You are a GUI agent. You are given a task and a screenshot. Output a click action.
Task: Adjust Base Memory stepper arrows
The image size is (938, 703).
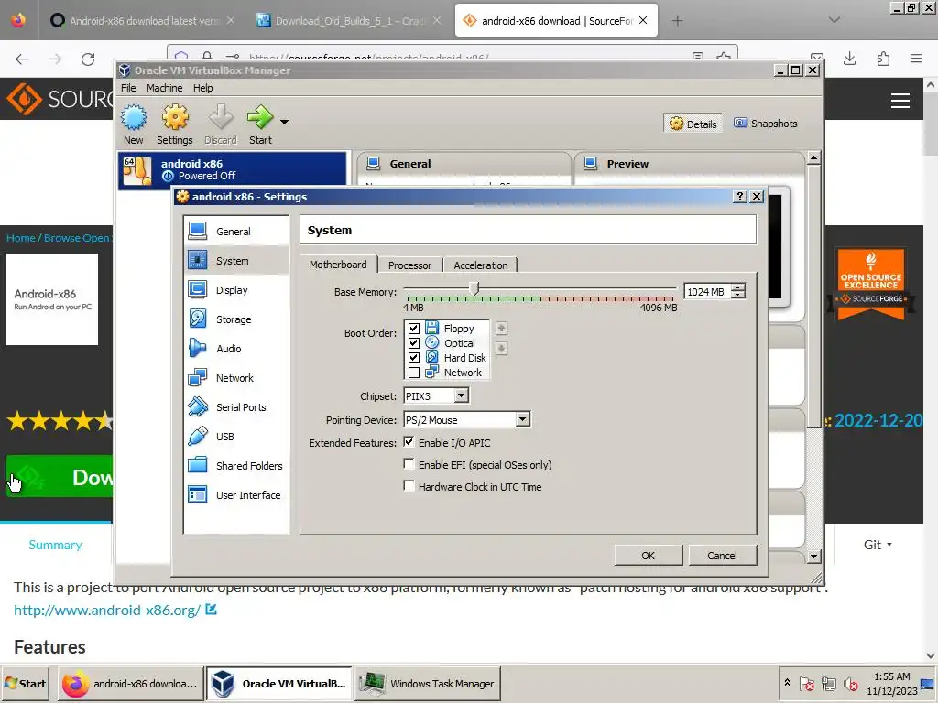(739, 292)
